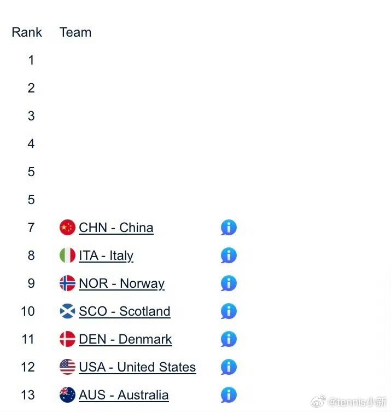
Task: Open Scotland's info icon
Action: tap(229, 311)
